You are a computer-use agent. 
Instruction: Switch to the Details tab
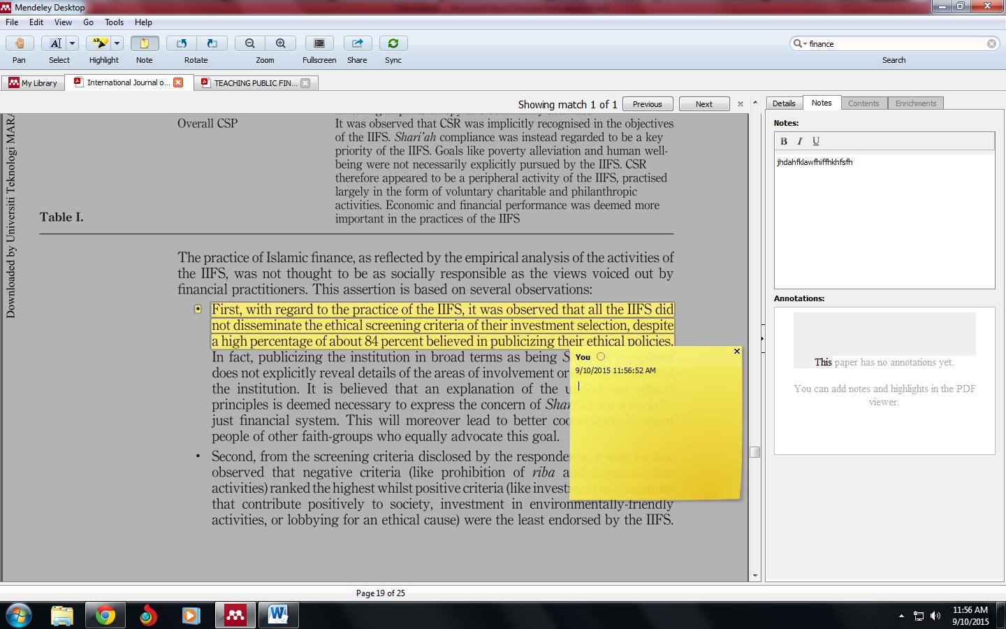tap(784, 103)
